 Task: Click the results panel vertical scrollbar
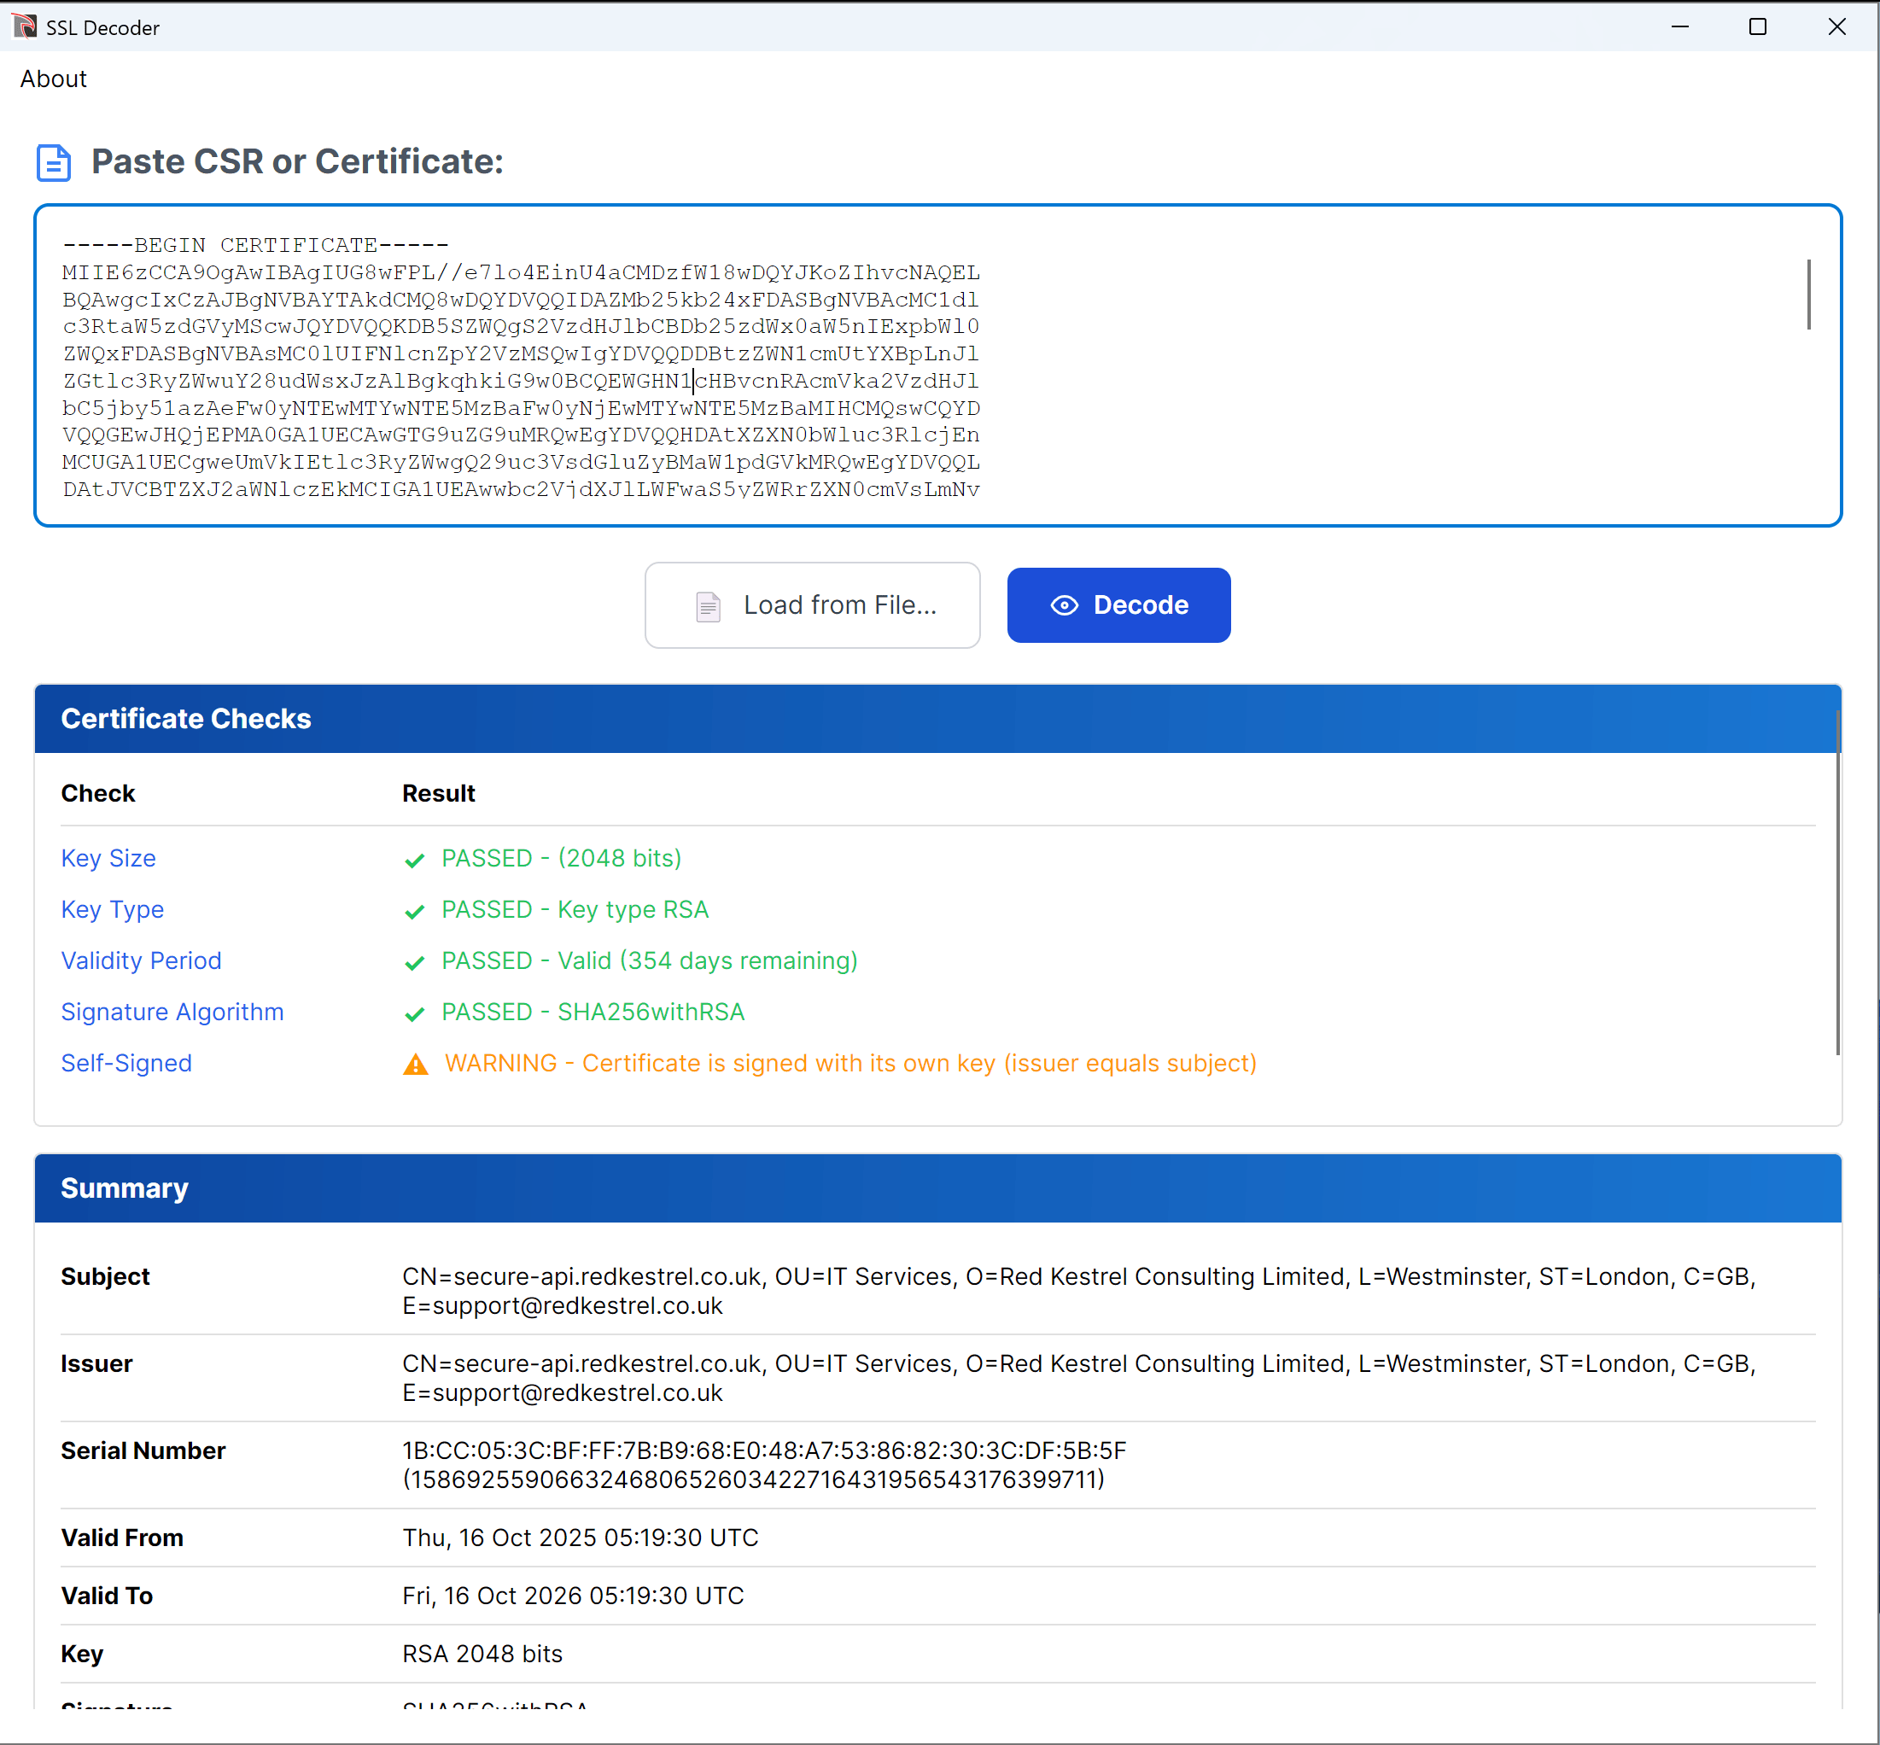point(1837,883)
